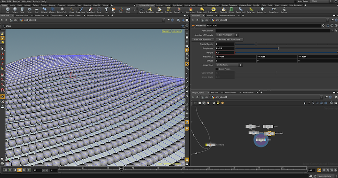Click the Edit VEX Function button

click(202, 39)
